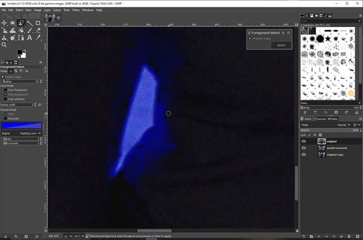Image resolution: width=363 pixels, height=240 pixels.
Task: Select the Text tool
Action: (30, 37)
